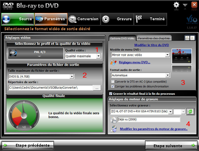Click the DVD menu preview thumbnail
The image size is (199, 151).
click(x=182, y=56)
